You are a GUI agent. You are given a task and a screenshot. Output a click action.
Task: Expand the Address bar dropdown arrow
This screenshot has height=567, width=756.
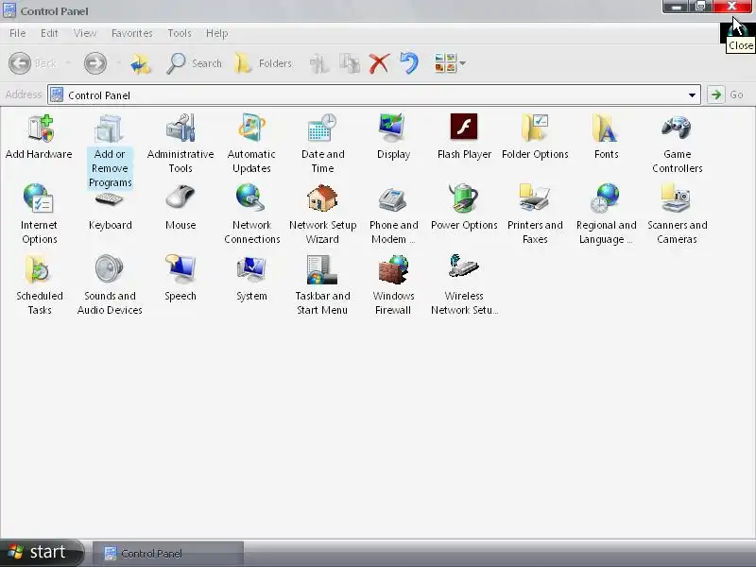point(692,95)
